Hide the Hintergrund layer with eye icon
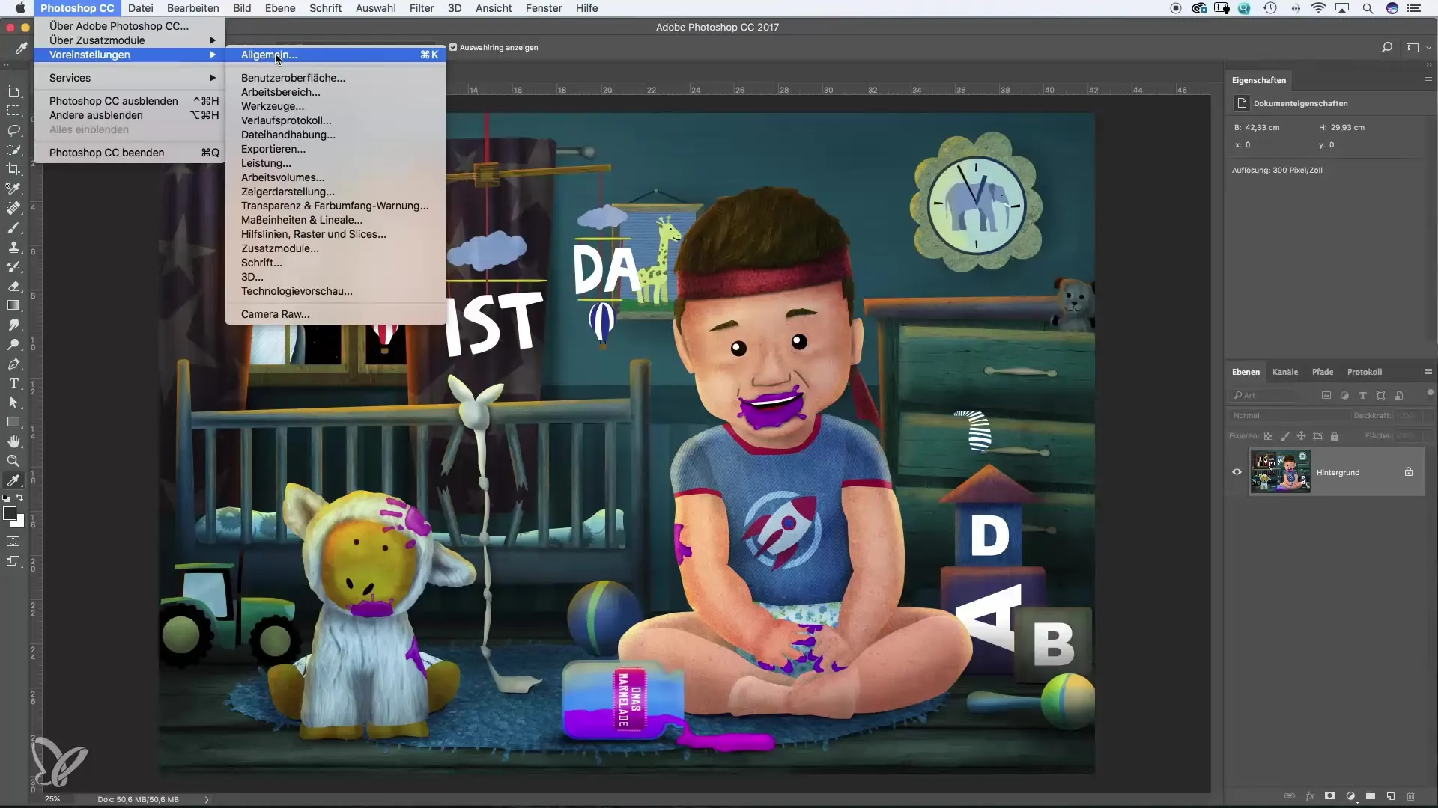1438x808 pixels. tap(1237, 472)
